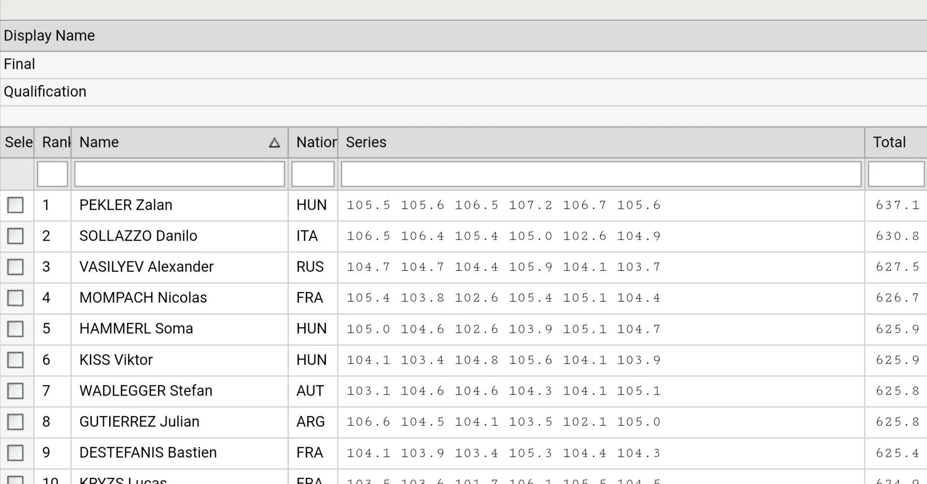Click the sort triangle in Name column
The width and height of the screenshot is (927, 484).
[x=274, y=142]
